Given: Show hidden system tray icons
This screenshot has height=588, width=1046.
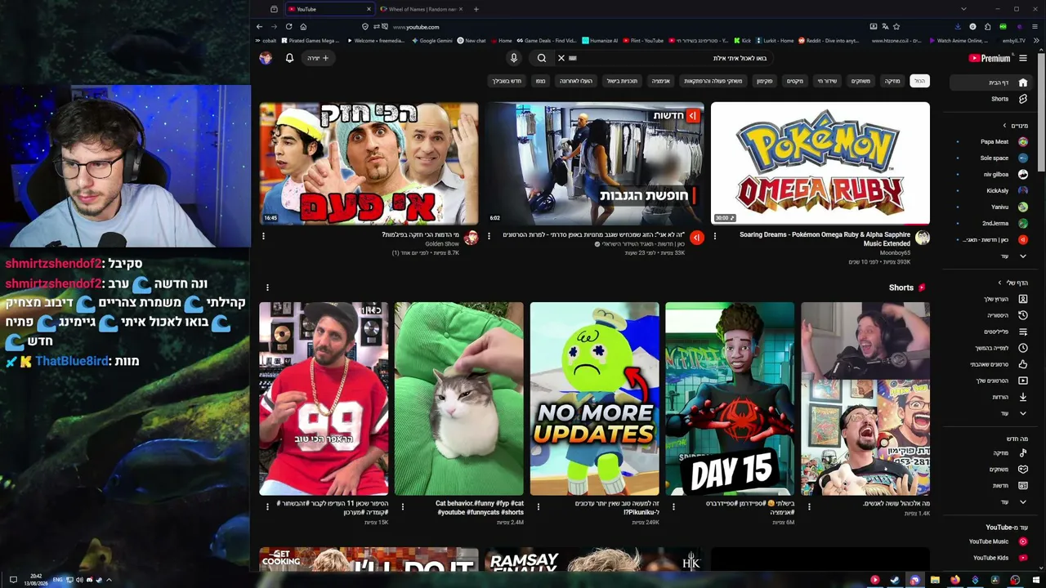Looking at the screenshot, I should (109, 580).
